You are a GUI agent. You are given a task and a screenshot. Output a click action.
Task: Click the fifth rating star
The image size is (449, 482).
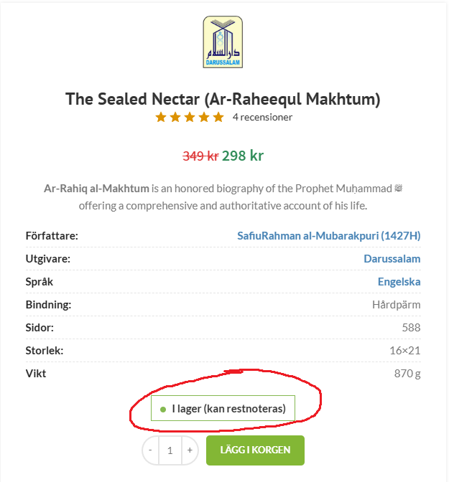click(x=218, y=117)
